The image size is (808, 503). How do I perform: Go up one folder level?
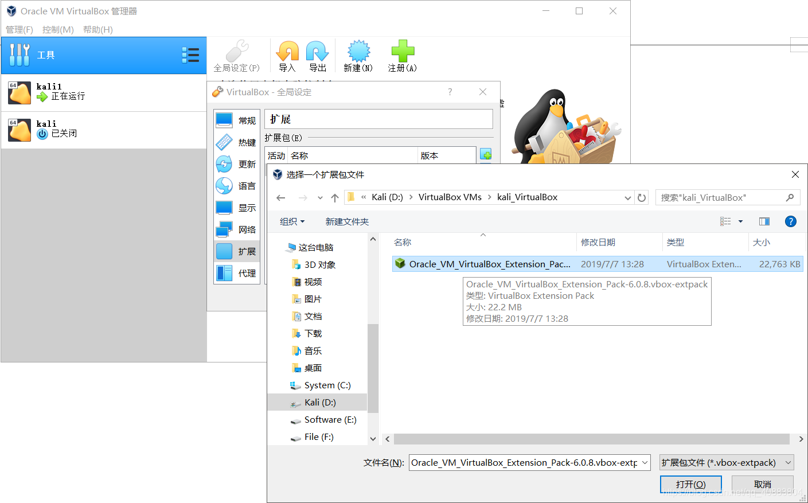[335, 198]
